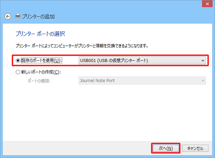This screenshot has width=215, height=158.
Task: Click the ポートの種類 label
Action: [39, 81]
